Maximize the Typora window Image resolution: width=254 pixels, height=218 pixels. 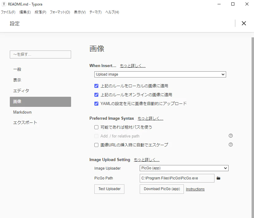point(233,4)
